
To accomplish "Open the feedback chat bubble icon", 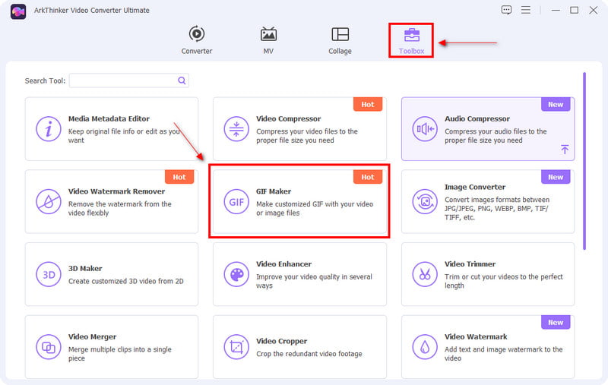I will (506, 10).
